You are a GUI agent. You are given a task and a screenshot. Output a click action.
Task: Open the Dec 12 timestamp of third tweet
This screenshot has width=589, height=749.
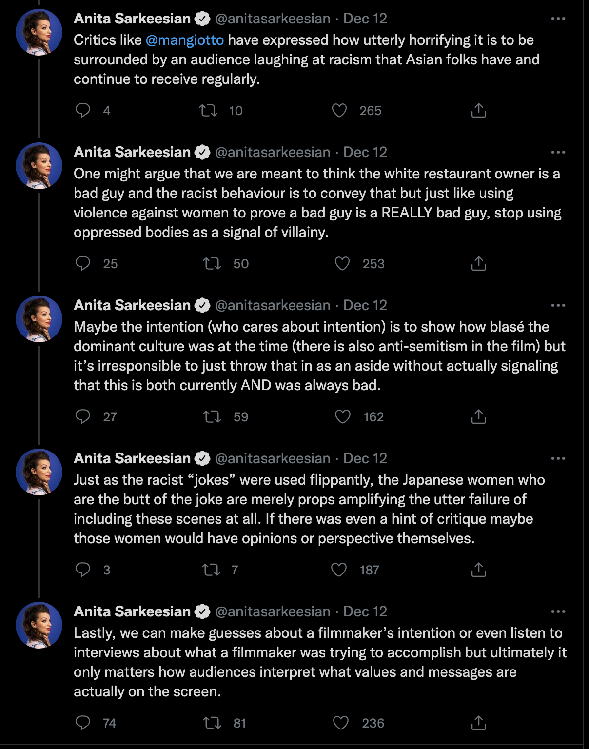tap(365, 305)
